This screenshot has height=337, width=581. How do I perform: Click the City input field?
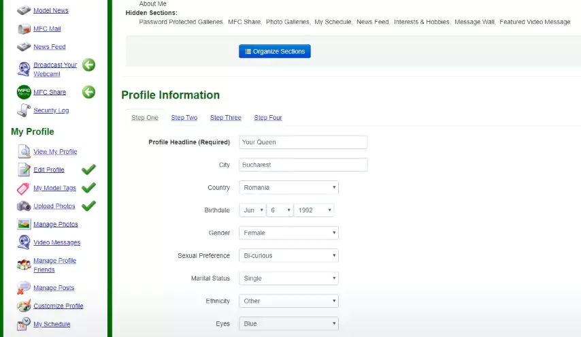click(x=303, y=165)
